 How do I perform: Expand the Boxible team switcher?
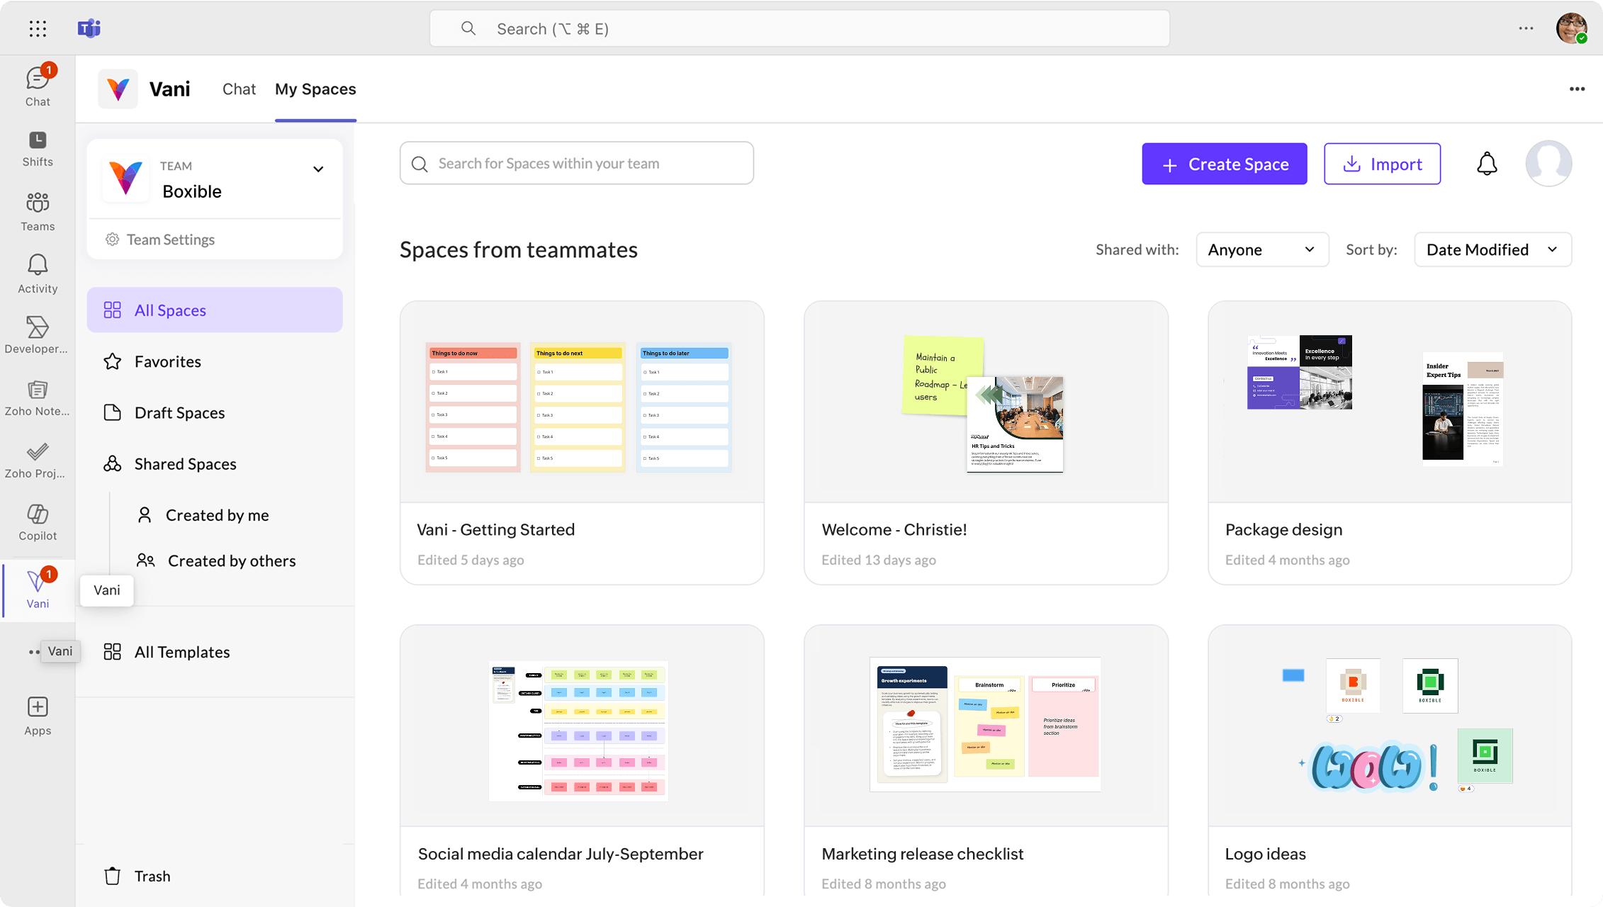[x=318, y=169]
